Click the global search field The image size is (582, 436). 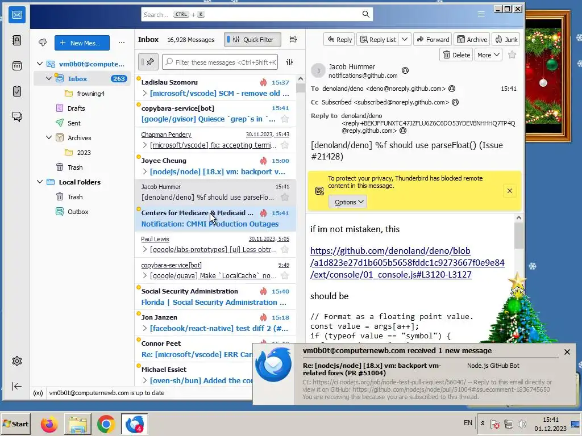pos(257,14)
